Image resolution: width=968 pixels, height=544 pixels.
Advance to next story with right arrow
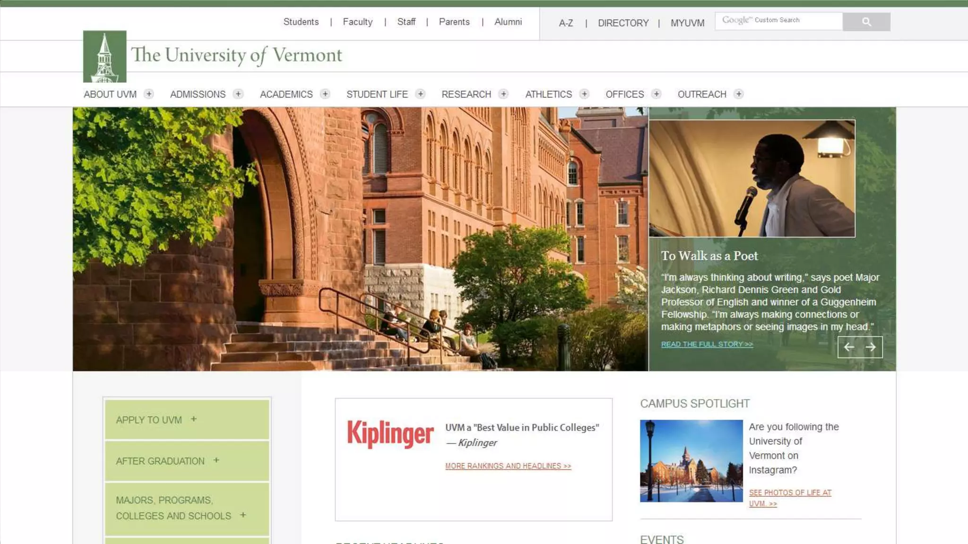[871, 347]
